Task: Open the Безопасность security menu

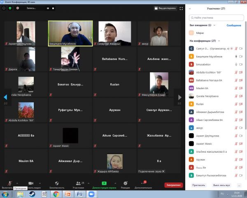Action: tap(57, 184)
